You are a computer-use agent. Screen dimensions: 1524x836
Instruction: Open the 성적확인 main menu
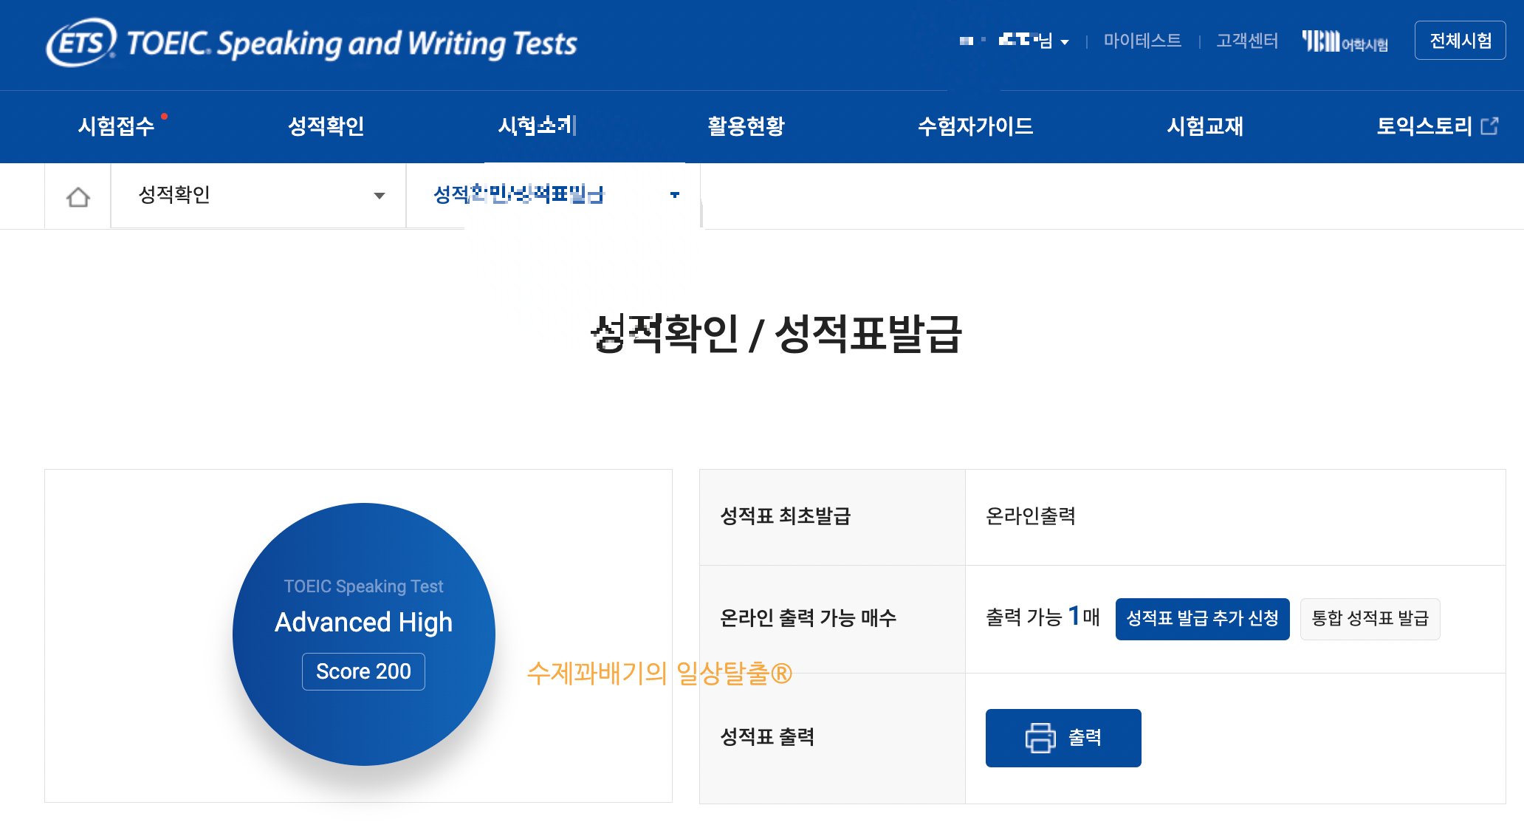coord(326,126)
